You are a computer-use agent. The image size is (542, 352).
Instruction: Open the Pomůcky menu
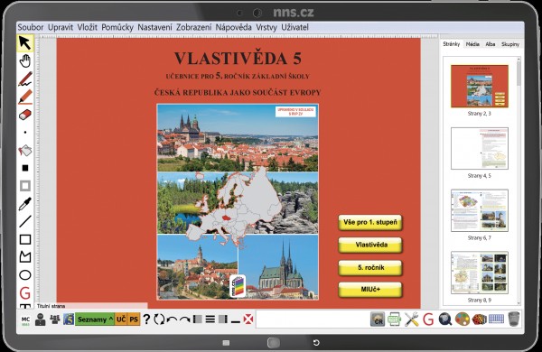pyautogui.click(x=117, y=27)
